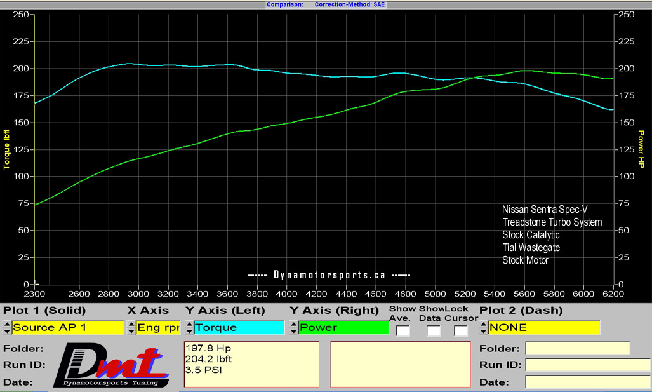Click the 'Correction-Method: SAE' header text
652x392 pixels.
350,4
